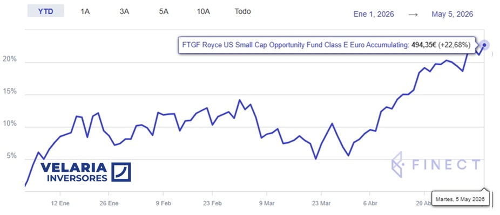Select the YTD time range tab
The width and height of the screenshot is (500, 215).
[x=45, y=11]
